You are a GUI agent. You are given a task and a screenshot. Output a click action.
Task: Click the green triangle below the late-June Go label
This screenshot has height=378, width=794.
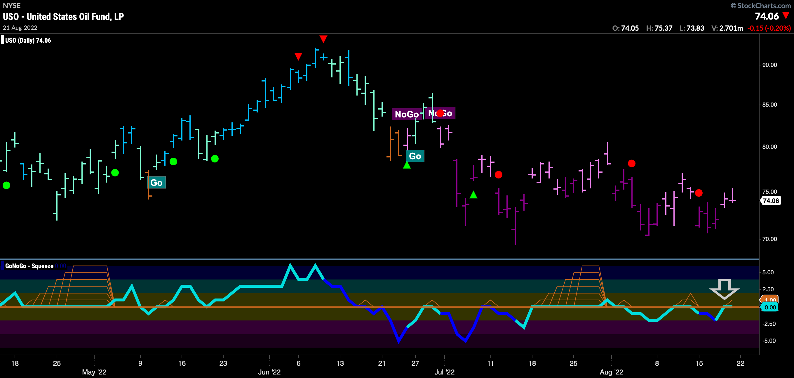pyautogui.click(x=407, y=165)
